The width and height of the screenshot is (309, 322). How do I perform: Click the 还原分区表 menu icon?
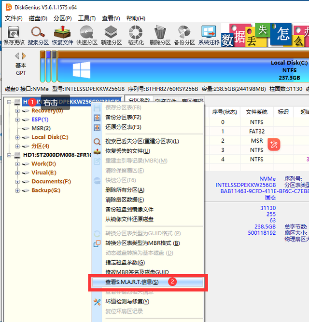[97, 127]
